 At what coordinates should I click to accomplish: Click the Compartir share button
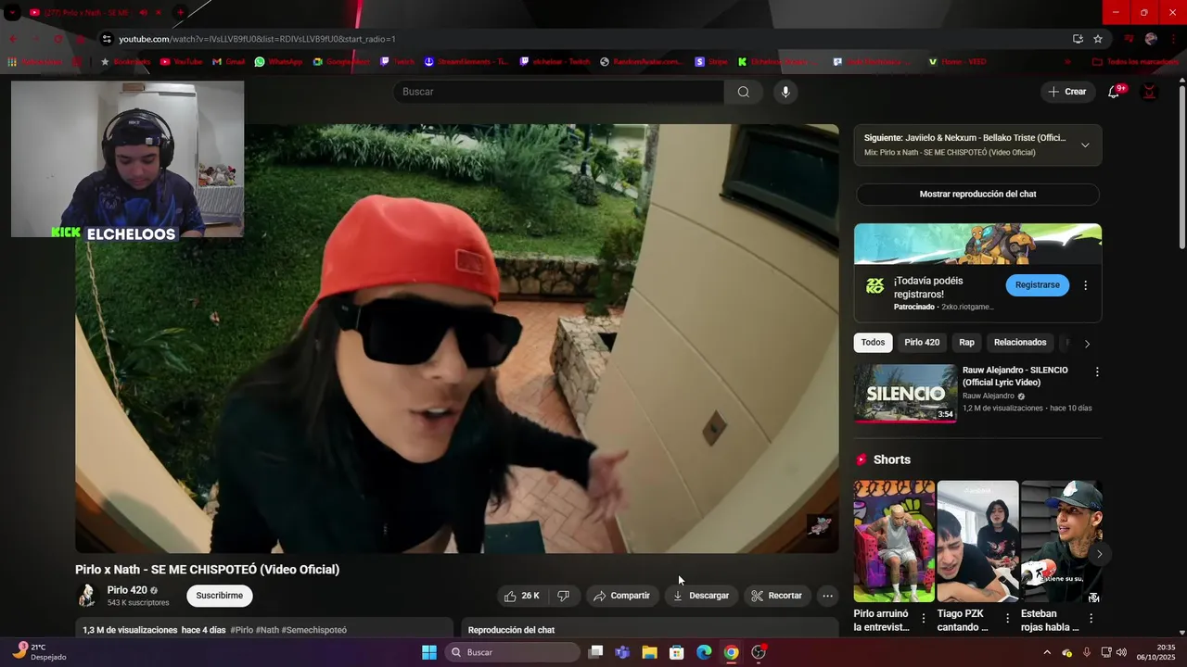pos(621,596)
